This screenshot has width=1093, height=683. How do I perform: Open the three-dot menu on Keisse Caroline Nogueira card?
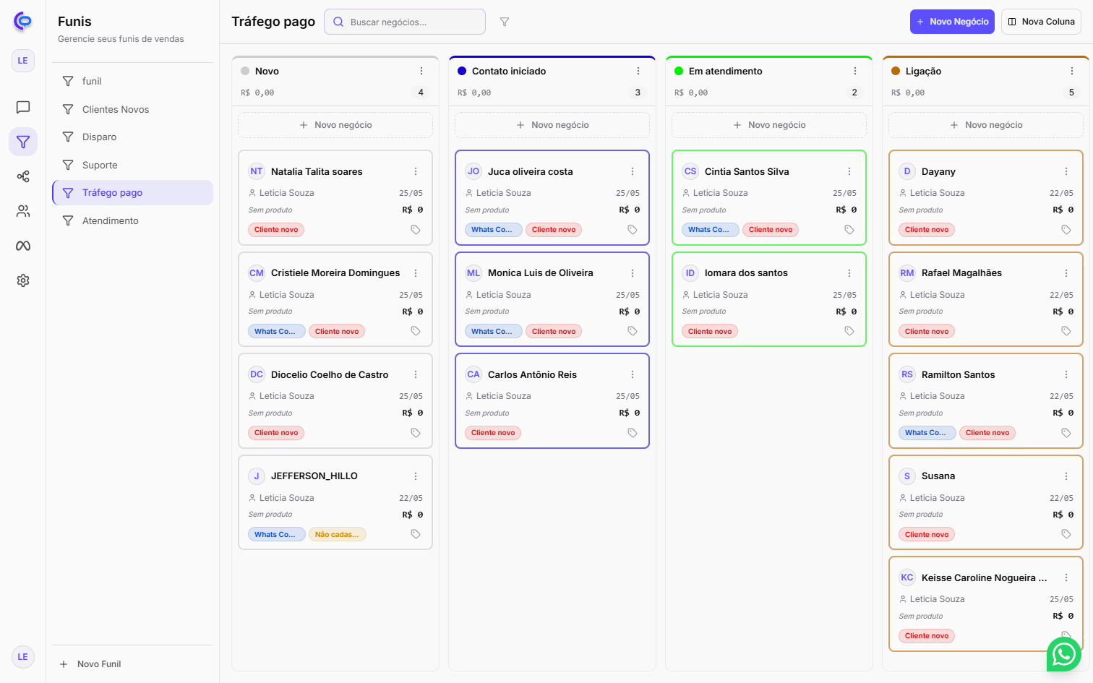1066,577
